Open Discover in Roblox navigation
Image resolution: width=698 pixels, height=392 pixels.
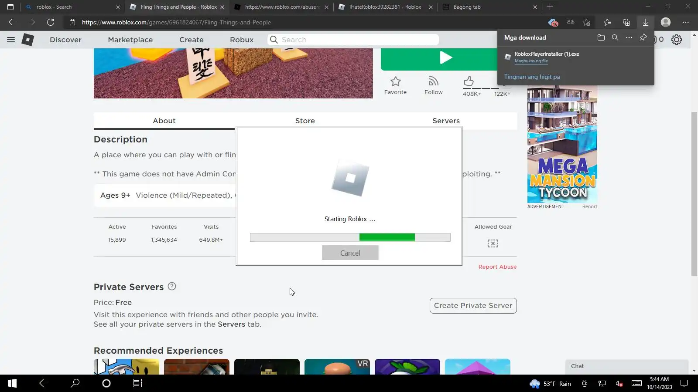point(65,40)
